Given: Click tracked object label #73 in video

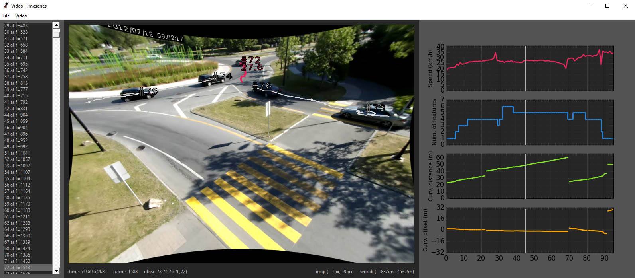Looking at the screenshot, I should point(375,108).
